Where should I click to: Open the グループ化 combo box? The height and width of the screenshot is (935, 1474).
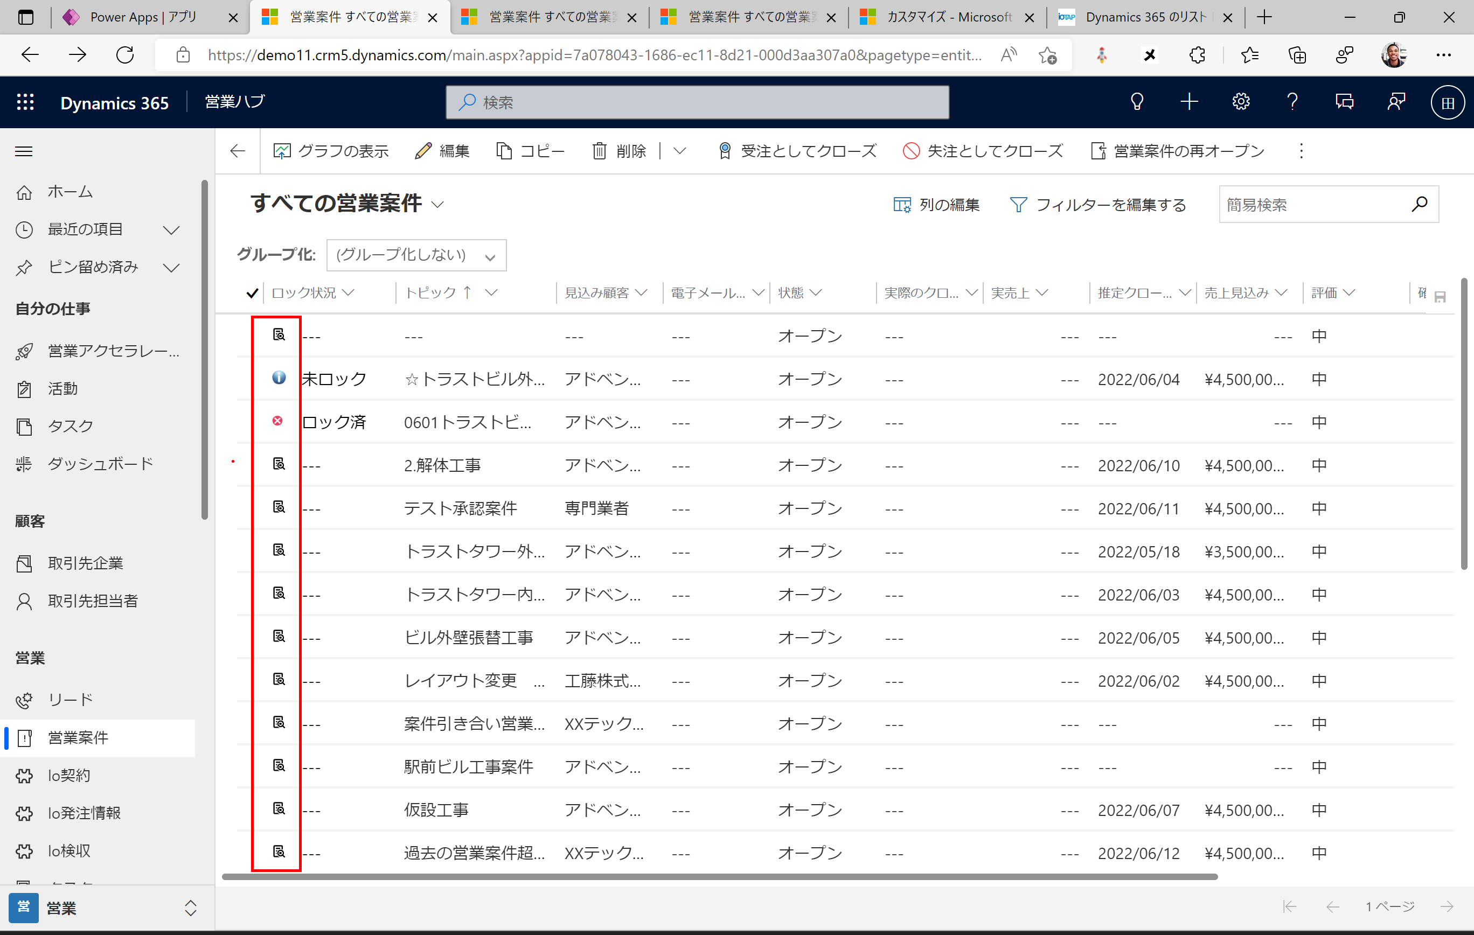point(416,255)
